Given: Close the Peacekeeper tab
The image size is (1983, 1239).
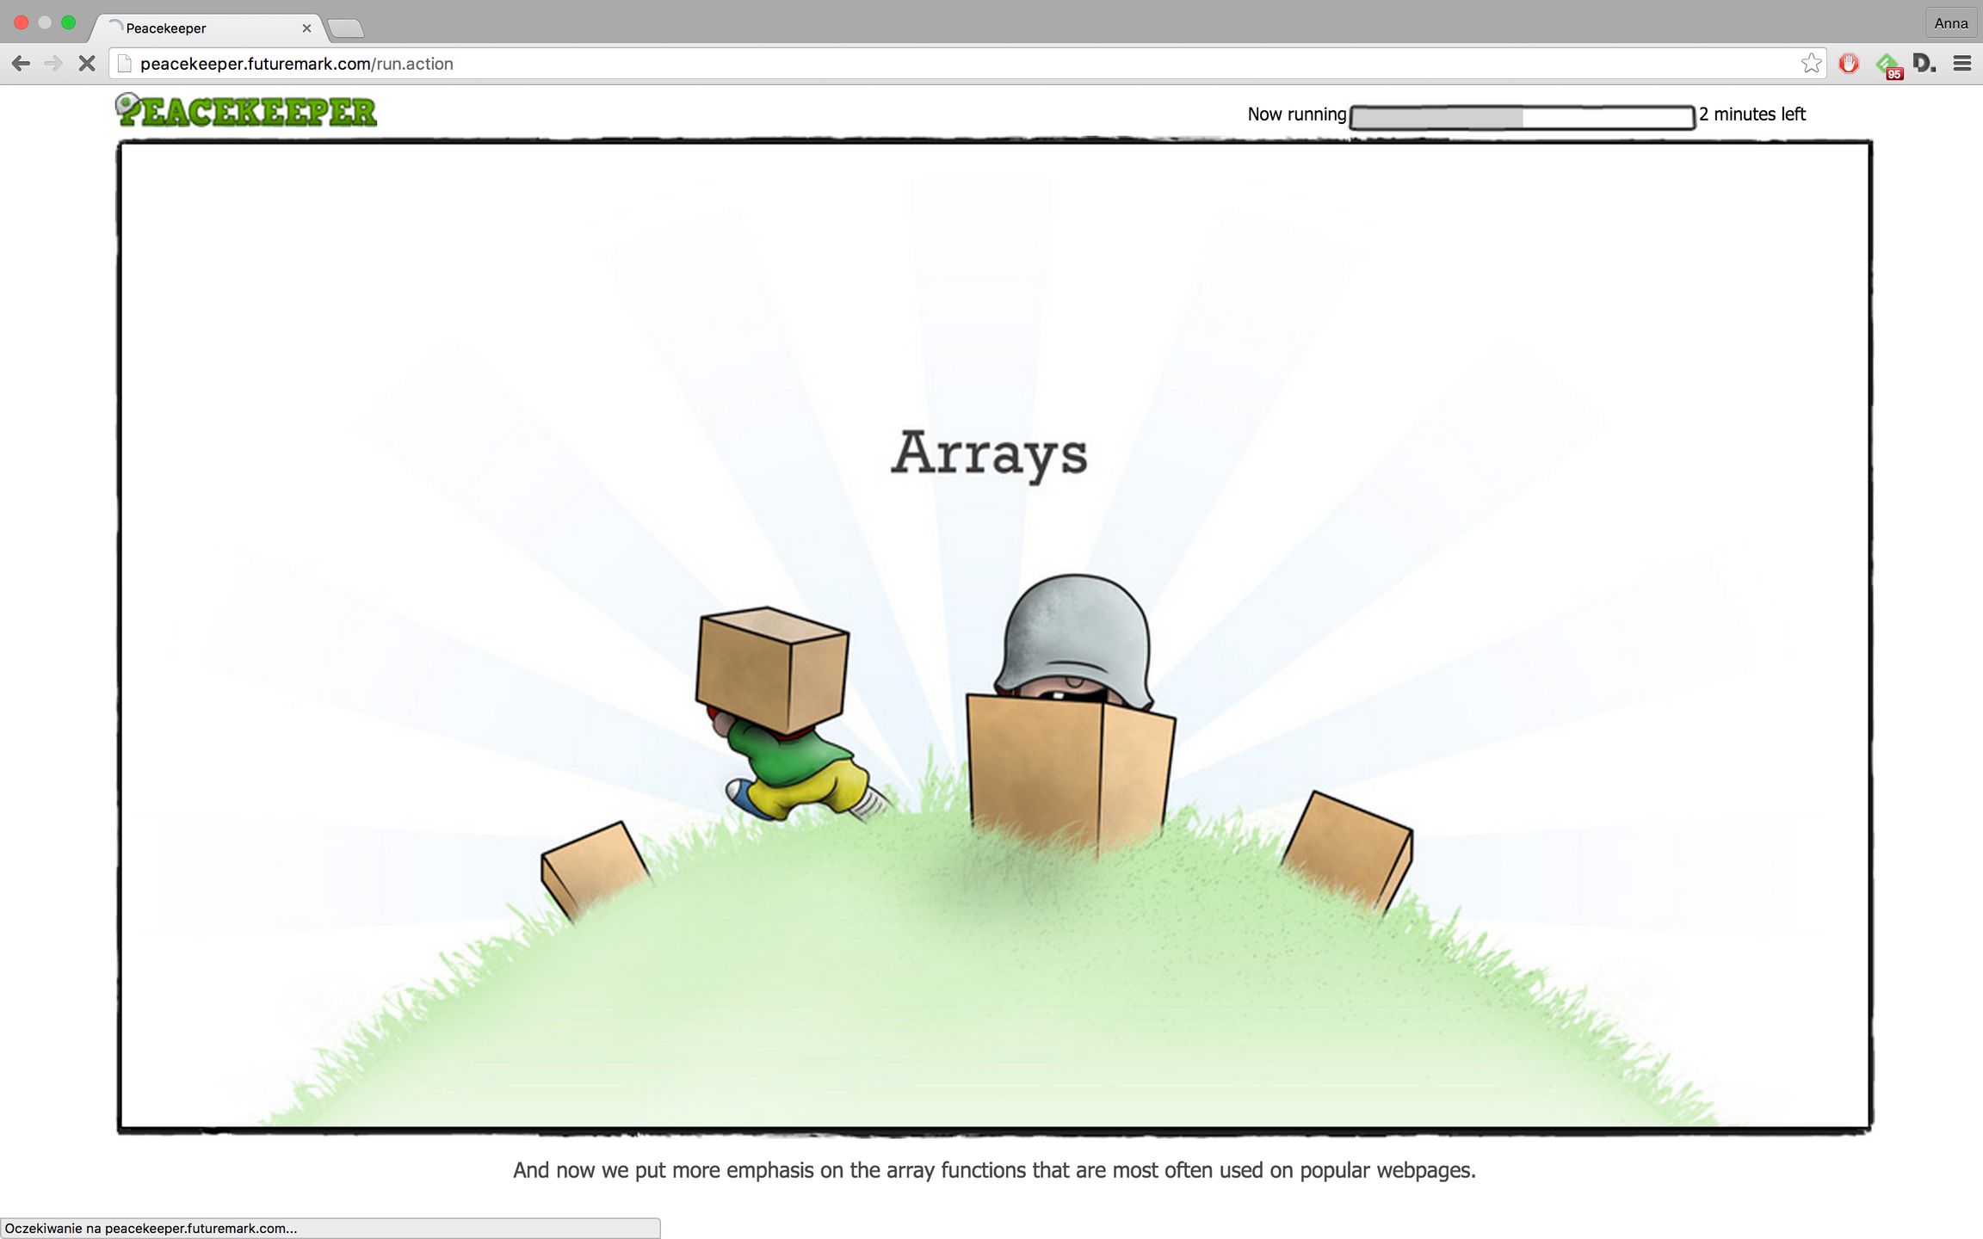Looking at the screenshot, I should [x=306, y=28].
